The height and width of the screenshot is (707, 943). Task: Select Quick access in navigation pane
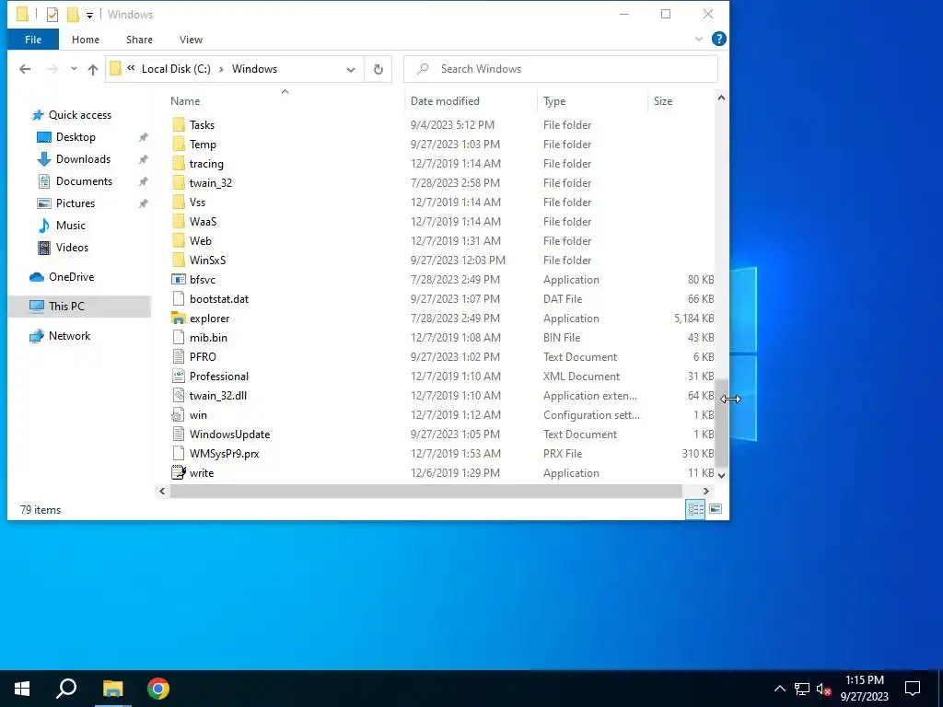(x=79, y=115)
